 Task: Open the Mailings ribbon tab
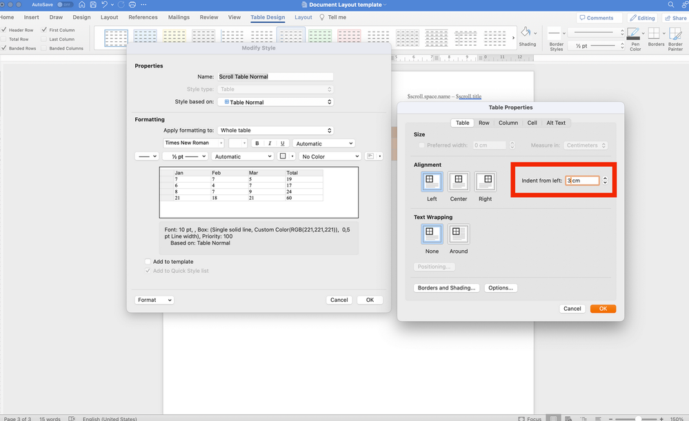click(x=179, y=17)
